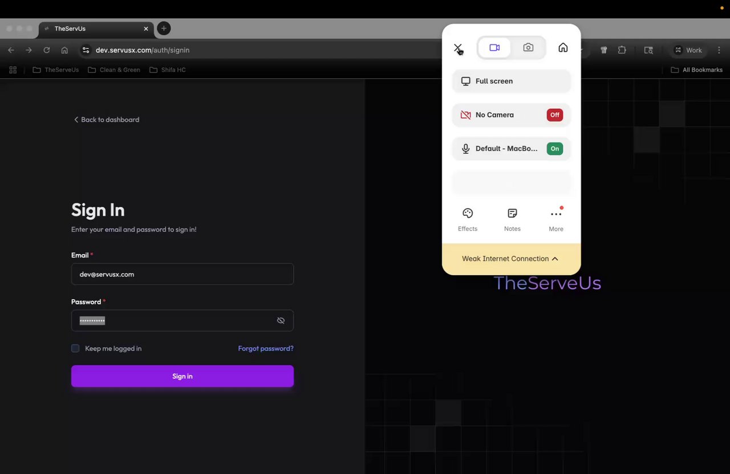Select the video recording mode icon
Image resolution: width=730 pixels, height=474 pixels.
[x=494, y=48]
